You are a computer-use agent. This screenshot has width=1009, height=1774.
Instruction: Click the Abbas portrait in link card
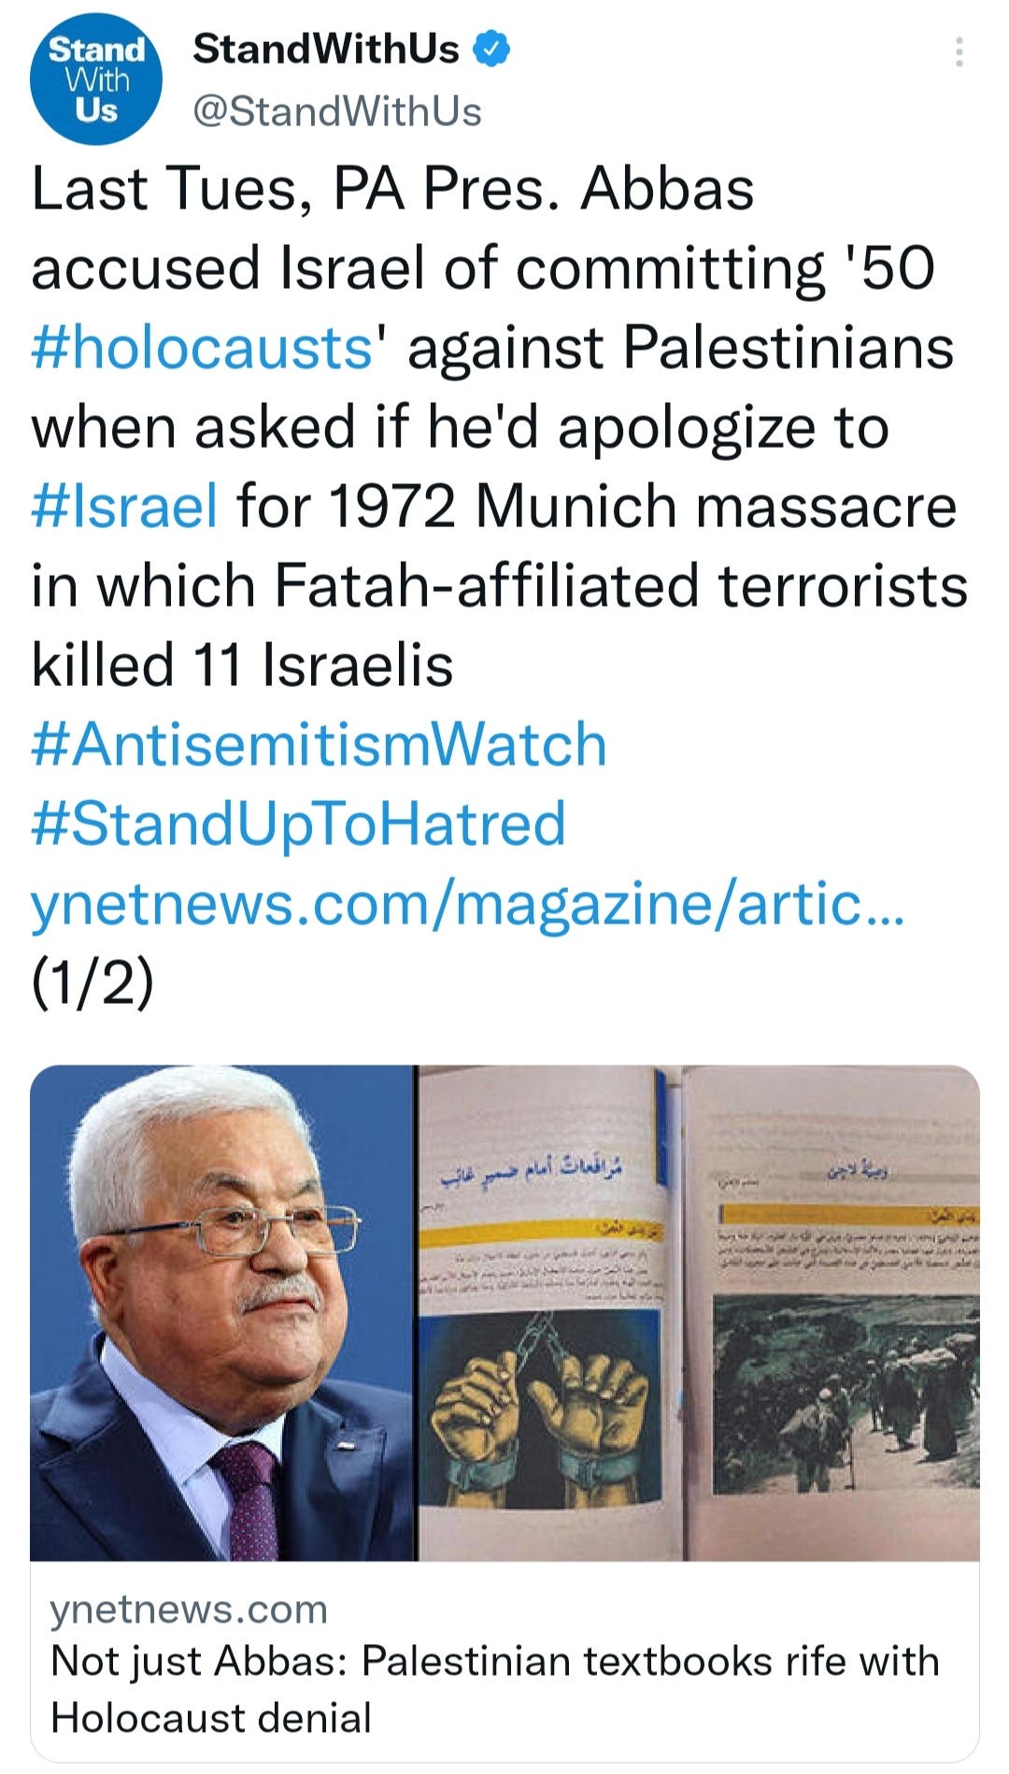(222, 1312)
